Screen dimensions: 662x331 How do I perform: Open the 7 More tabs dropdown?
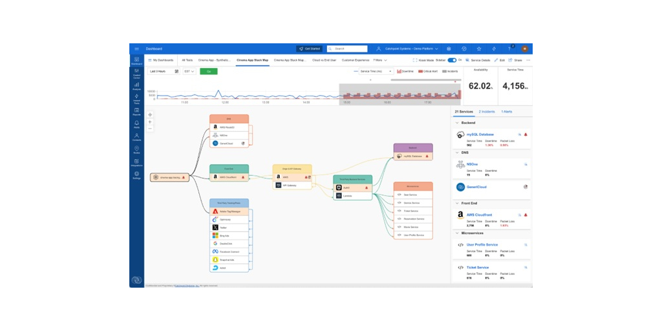tap(380, 60)
